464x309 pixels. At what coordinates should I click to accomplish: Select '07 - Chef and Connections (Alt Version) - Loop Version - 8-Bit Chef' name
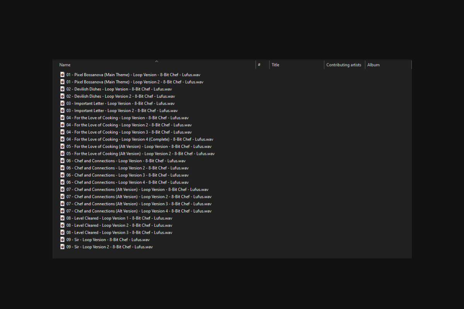coord(137,189)
